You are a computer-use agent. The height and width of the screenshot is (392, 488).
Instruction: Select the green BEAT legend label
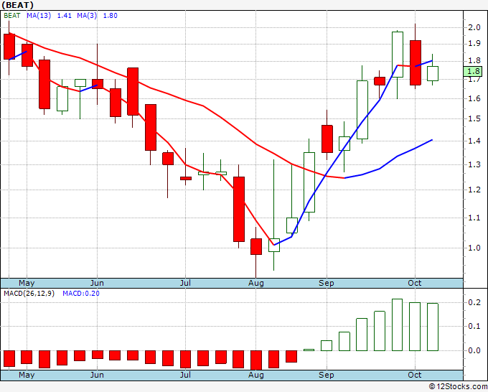[x=11, y=16]
